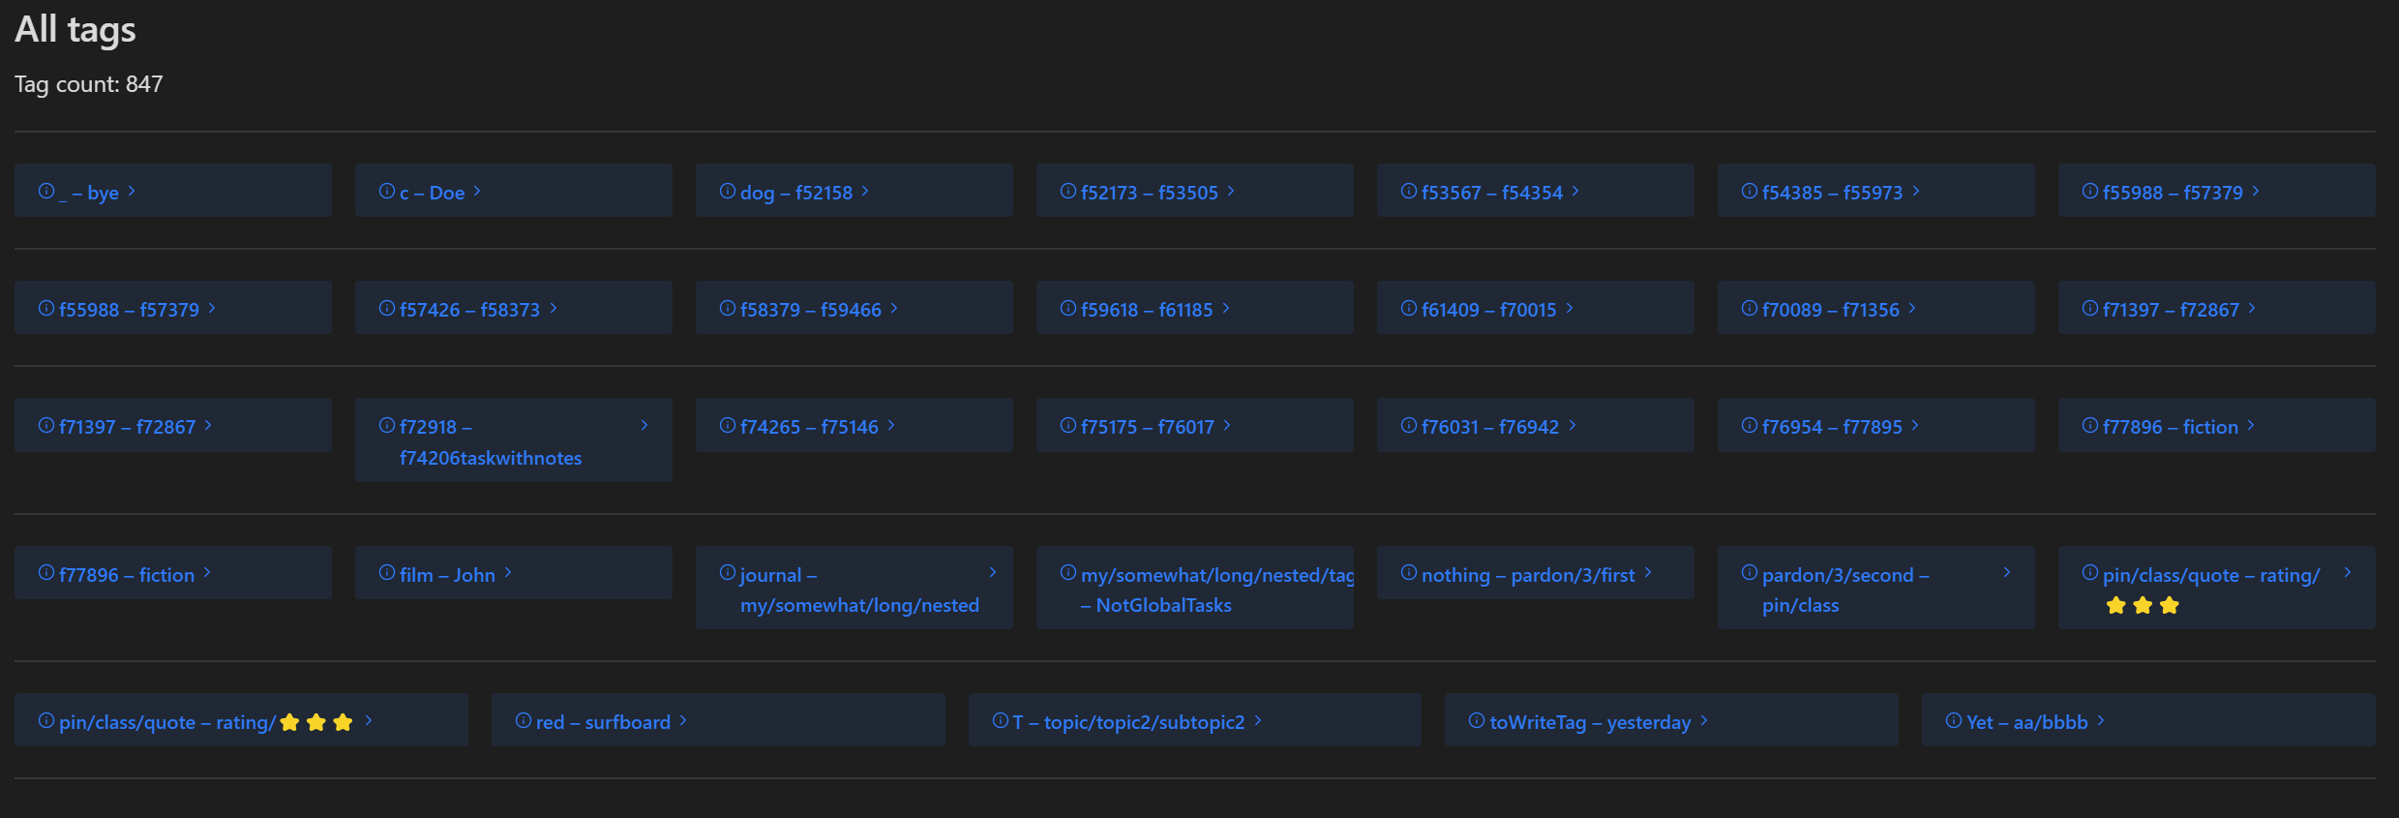2399x818 pixels.
Task: Click info icon beside 'toWriteTag – yesterday'
Action: pyautogui.click(x=1476, y=721)
